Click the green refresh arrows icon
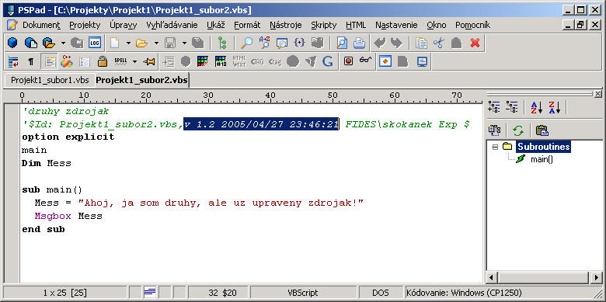This screenshot has width=606, height=302. pyautogui.click(x=518, y=130)
